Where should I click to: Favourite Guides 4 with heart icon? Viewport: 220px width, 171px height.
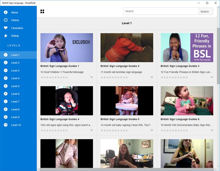(x=92, y=130)
